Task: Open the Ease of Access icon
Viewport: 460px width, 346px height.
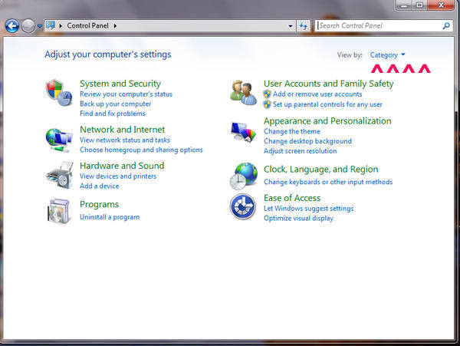Action: [x=242, y=206]
